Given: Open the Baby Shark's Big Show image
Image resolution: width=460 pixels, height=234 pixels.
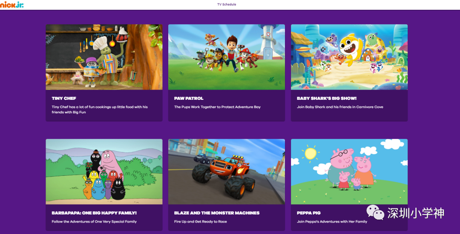Looking at the screenshot, I should coord(349,57).
